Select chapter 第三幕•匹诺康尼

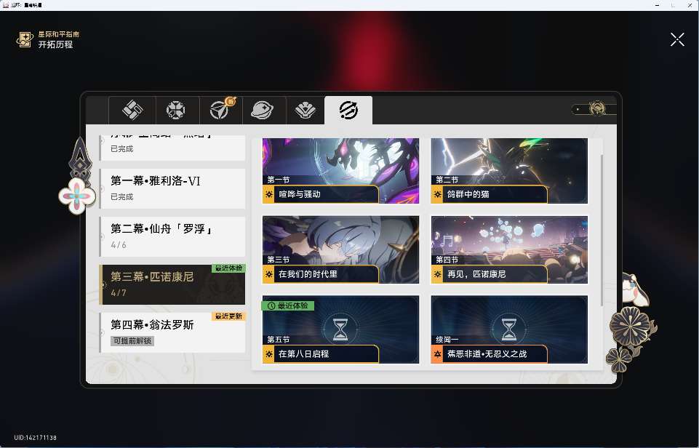172,284
